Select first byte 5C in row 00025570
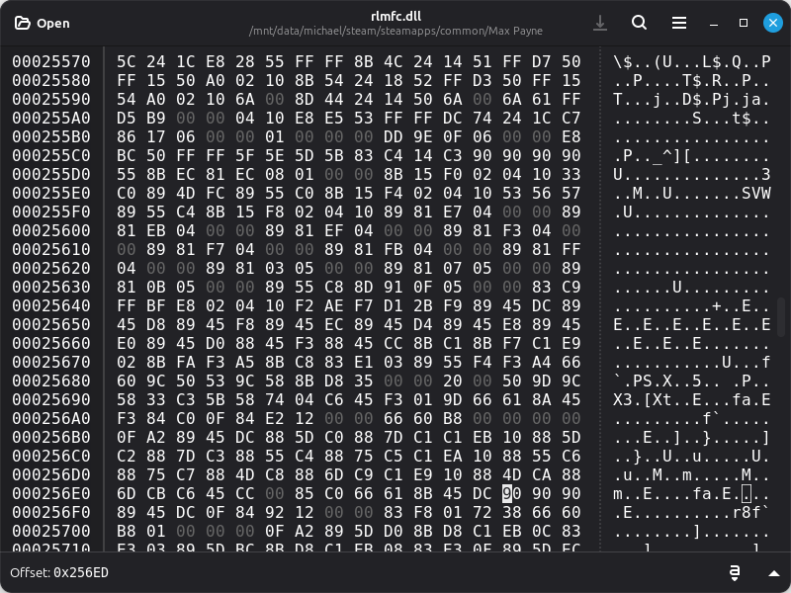791x593 pixels. pyautogui.click(x=127, y=62)
